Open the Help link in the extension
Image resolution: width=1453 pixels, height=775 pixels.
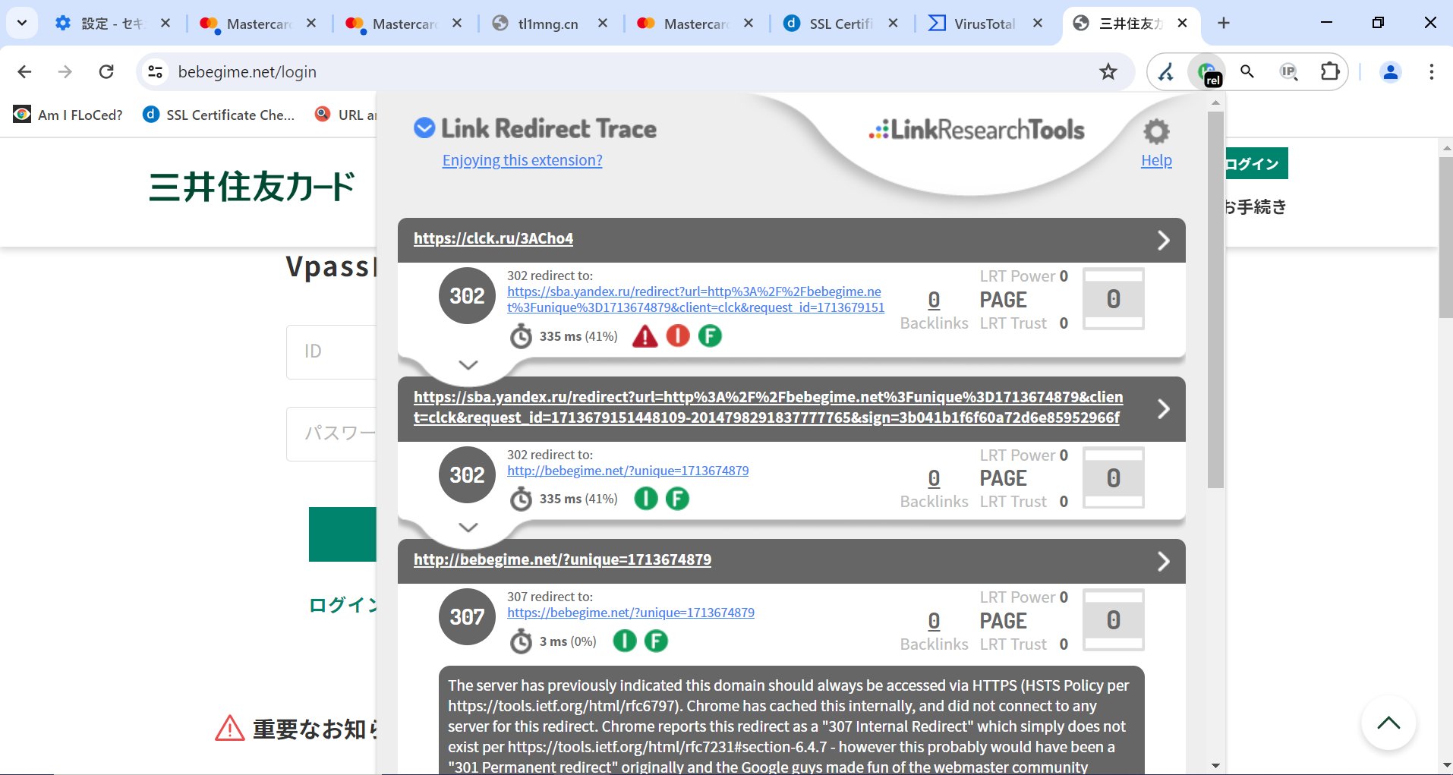[x=1156, y=160]
